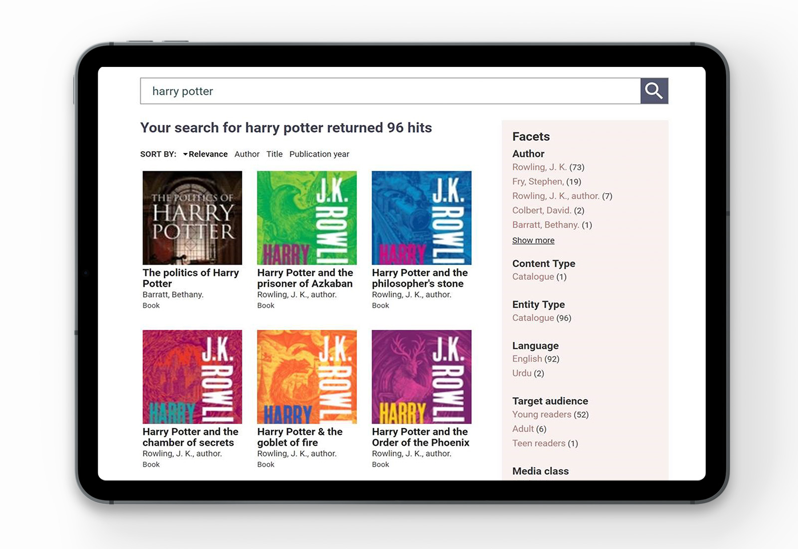Screen dimensions: 798x549
Task: Open The Politics of Harry Potter cover
Action: 192,218
